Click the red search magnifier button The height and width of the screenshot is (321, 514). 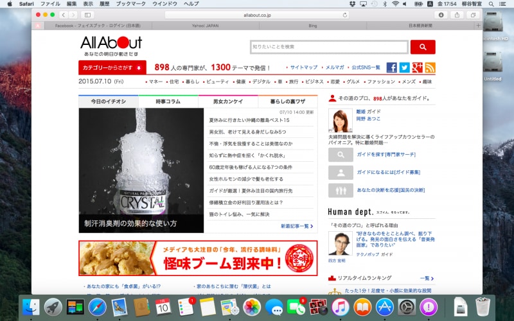(x=423, y=47)
